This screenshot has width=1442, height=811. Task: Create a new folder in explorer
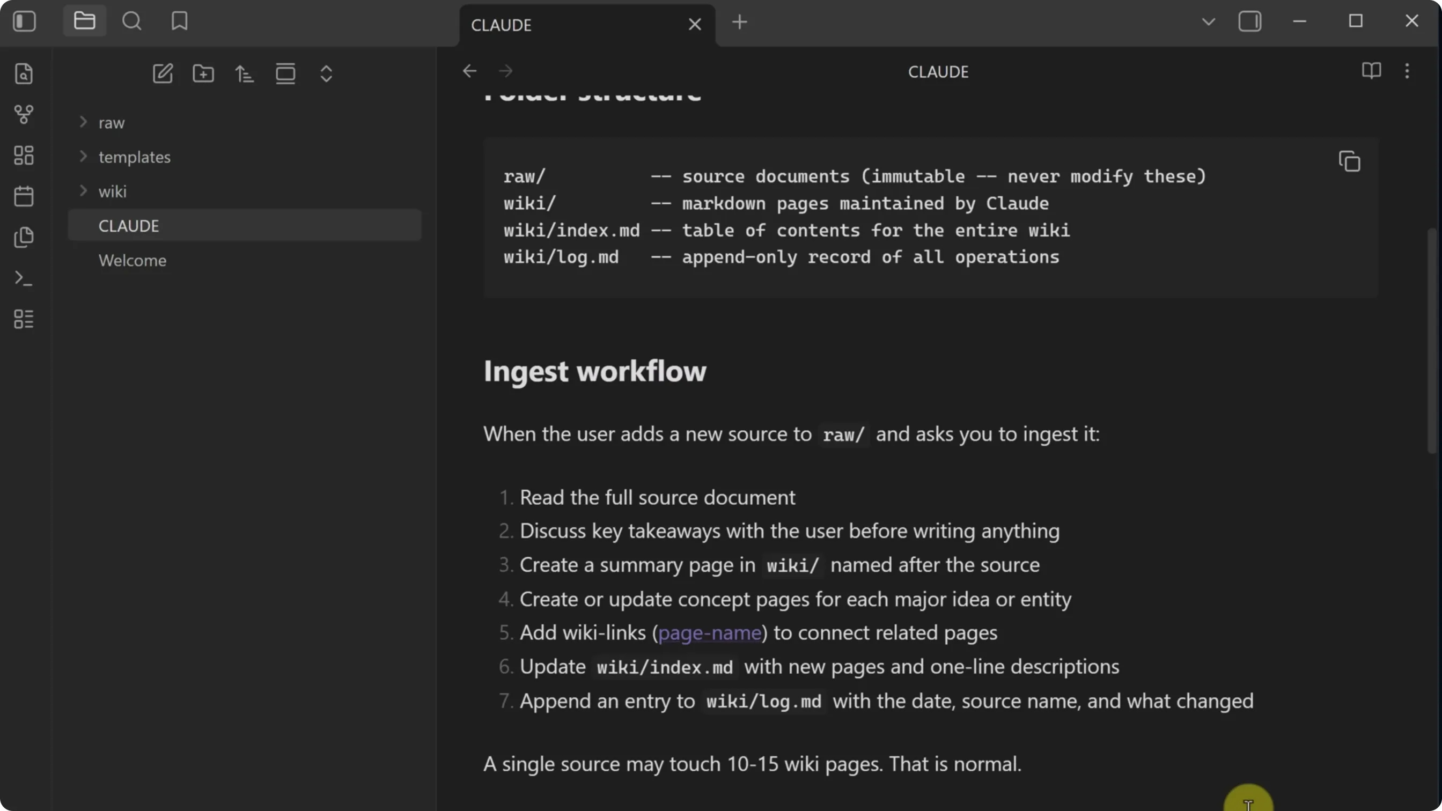(x=203, y=73)
